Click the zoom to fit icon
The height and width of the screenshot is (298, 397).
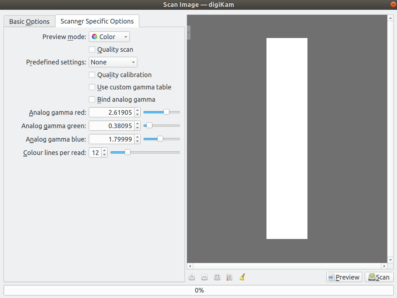[x=217, y=277]
